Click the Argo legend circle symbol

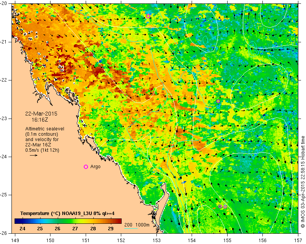pos(86,167)
